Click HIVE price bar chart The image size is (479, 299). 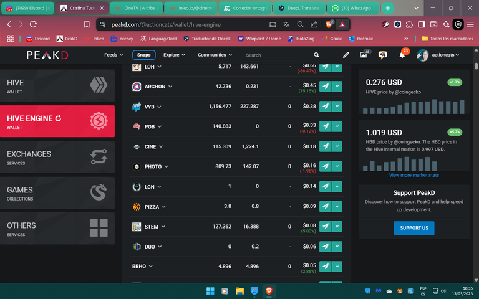414,107
